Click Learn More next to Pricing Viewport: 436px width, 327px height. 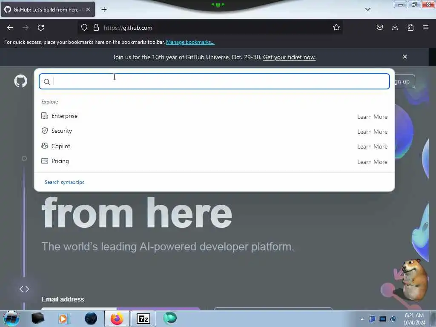click(x=372, y=162)
